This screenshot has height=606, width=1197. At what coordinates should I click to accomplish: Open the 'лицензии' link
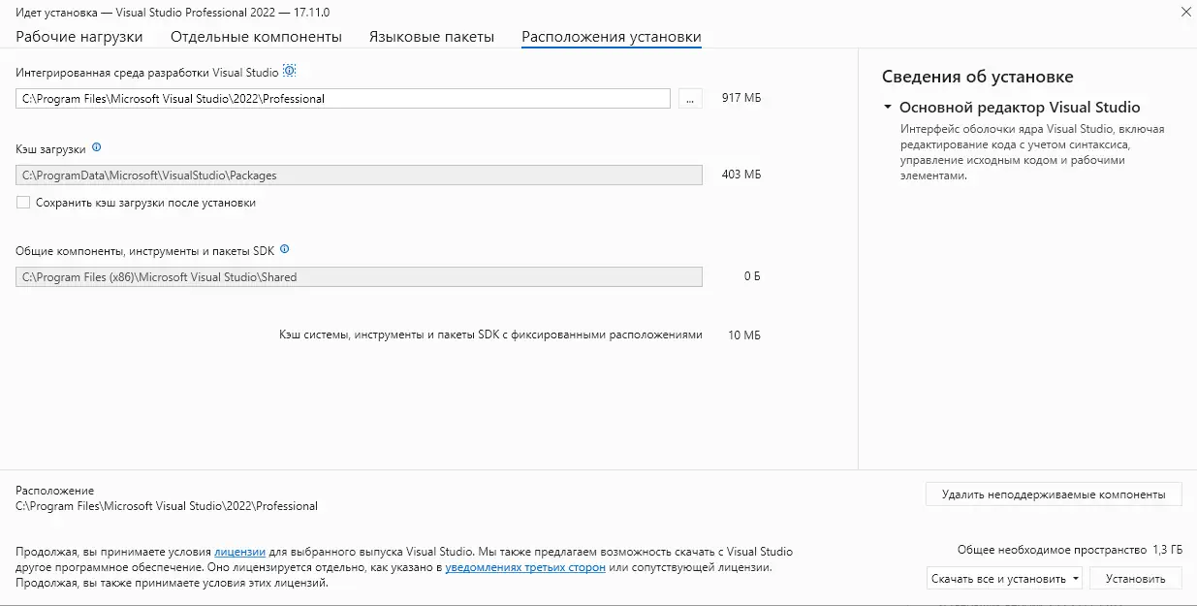pos(237,551)
